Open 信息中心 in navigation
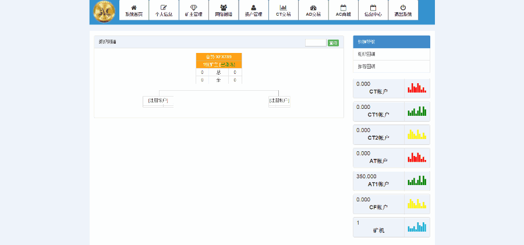The image size is (524, 245). [x=373, y=10]
